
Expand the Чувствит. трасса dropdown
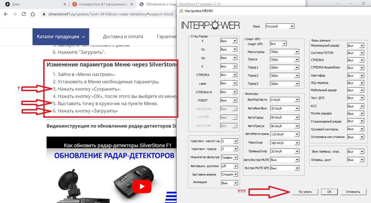coord(229,149)
